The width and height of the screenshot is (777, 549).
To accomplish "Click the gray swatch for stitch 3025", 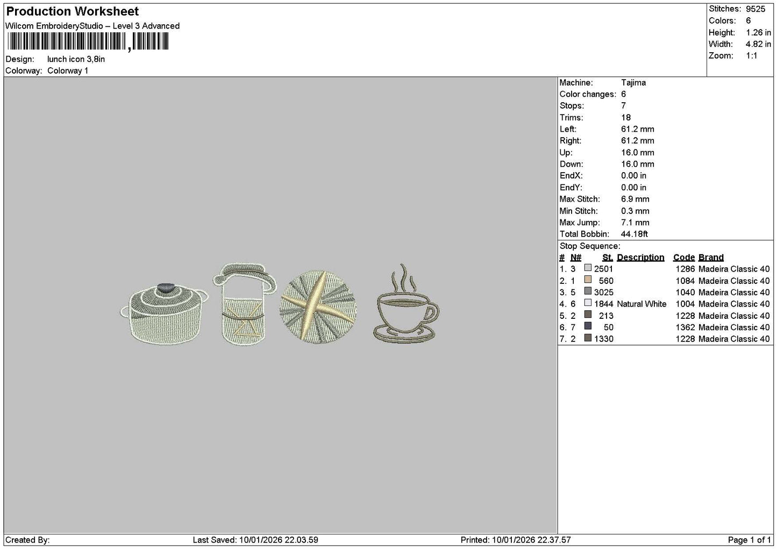I will coord(588,292).
